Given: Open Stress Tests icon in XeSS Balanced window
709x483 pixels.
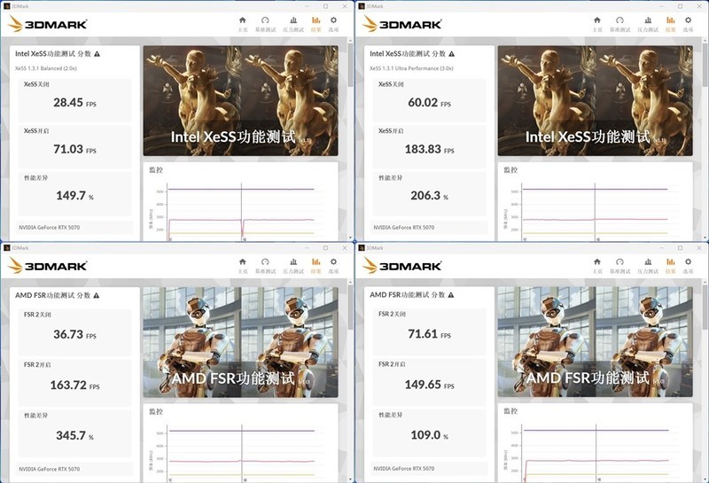Looking at the screenshot, I should point(293,20).
